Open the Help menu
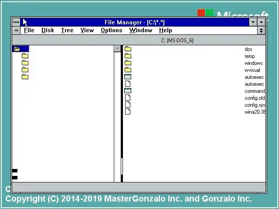 [x=166, y=30]
